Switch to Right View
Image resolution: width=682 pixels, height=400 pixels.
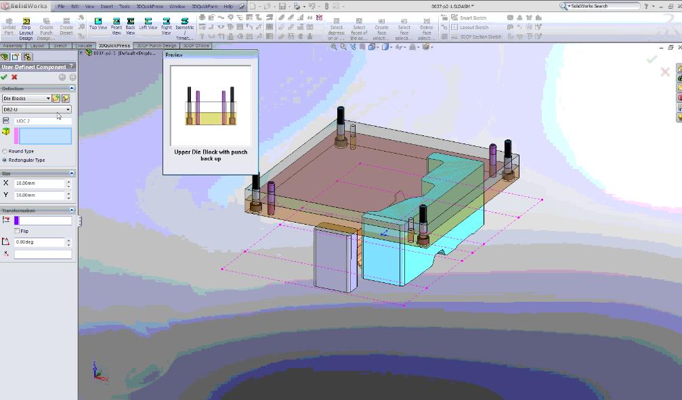[x=166, y=26]
